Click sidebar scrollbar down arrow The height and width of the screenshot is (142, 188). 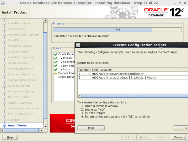(x=45, y=126)
